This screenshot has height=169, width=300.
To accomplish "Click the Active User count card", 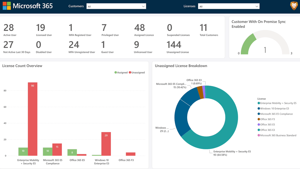I will click(x=10, y=30).
